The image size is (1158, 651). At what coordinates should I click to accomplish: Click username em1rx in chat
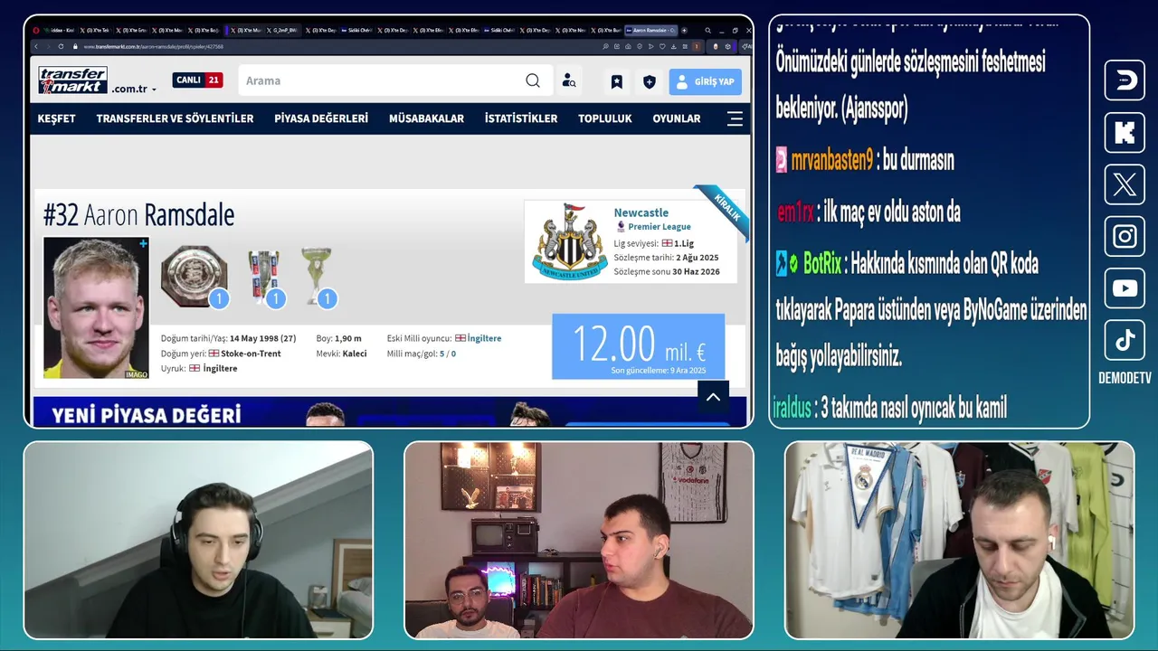tap(796, 212)
